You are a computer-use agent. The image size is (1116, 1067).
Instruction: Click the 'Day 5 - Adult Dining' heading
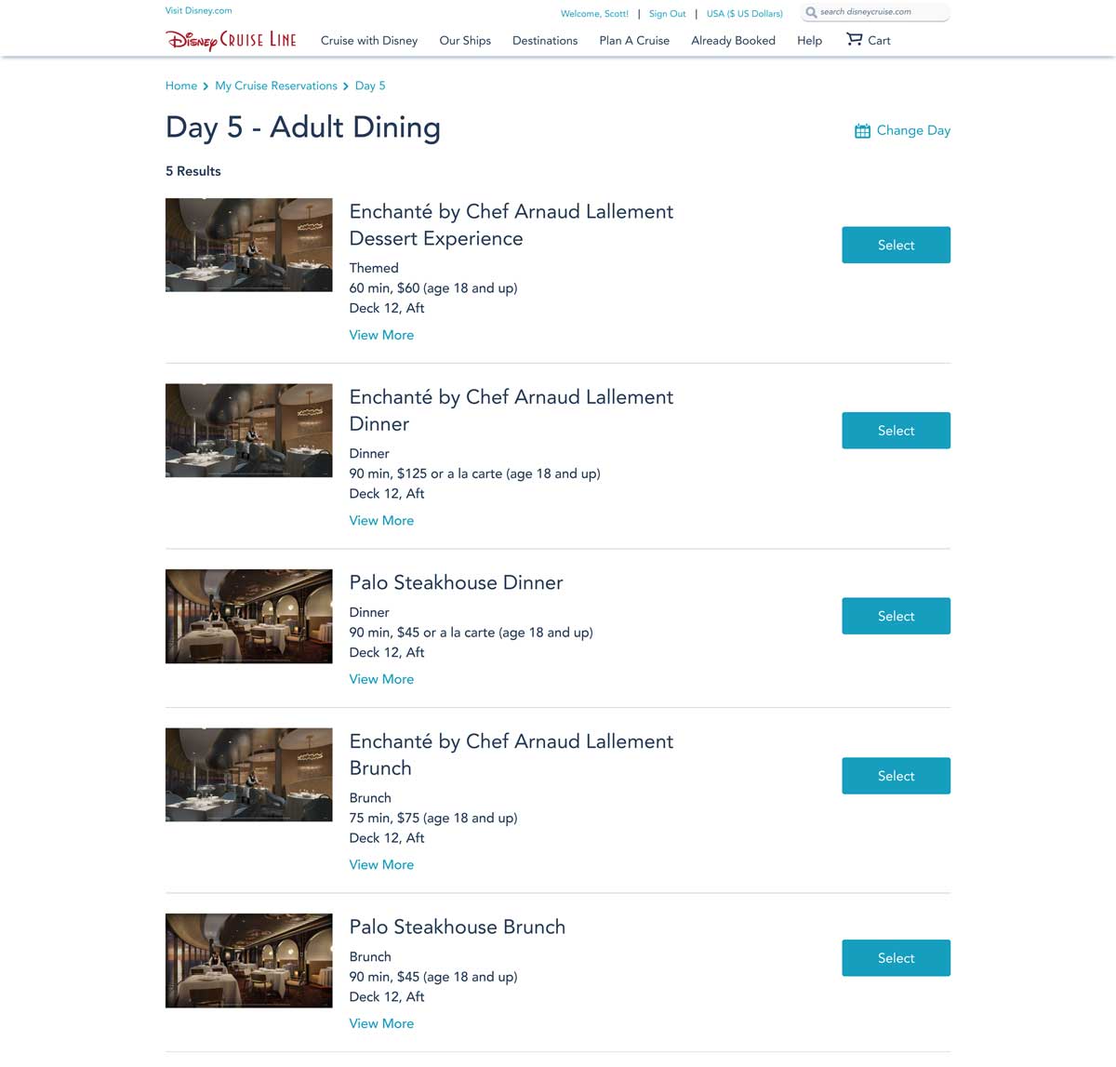point(303,127)
